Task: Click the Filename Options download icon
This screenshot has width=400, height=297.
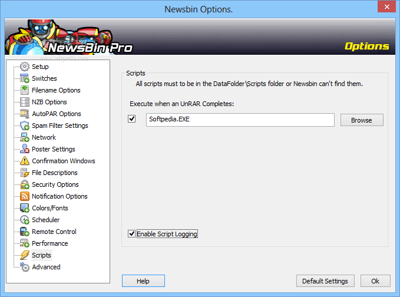Action: [25, 90]
